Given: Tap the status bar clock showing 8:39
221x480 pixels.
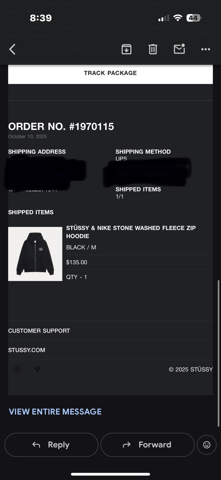Looking at the screenshot, I should coord(41,18).
